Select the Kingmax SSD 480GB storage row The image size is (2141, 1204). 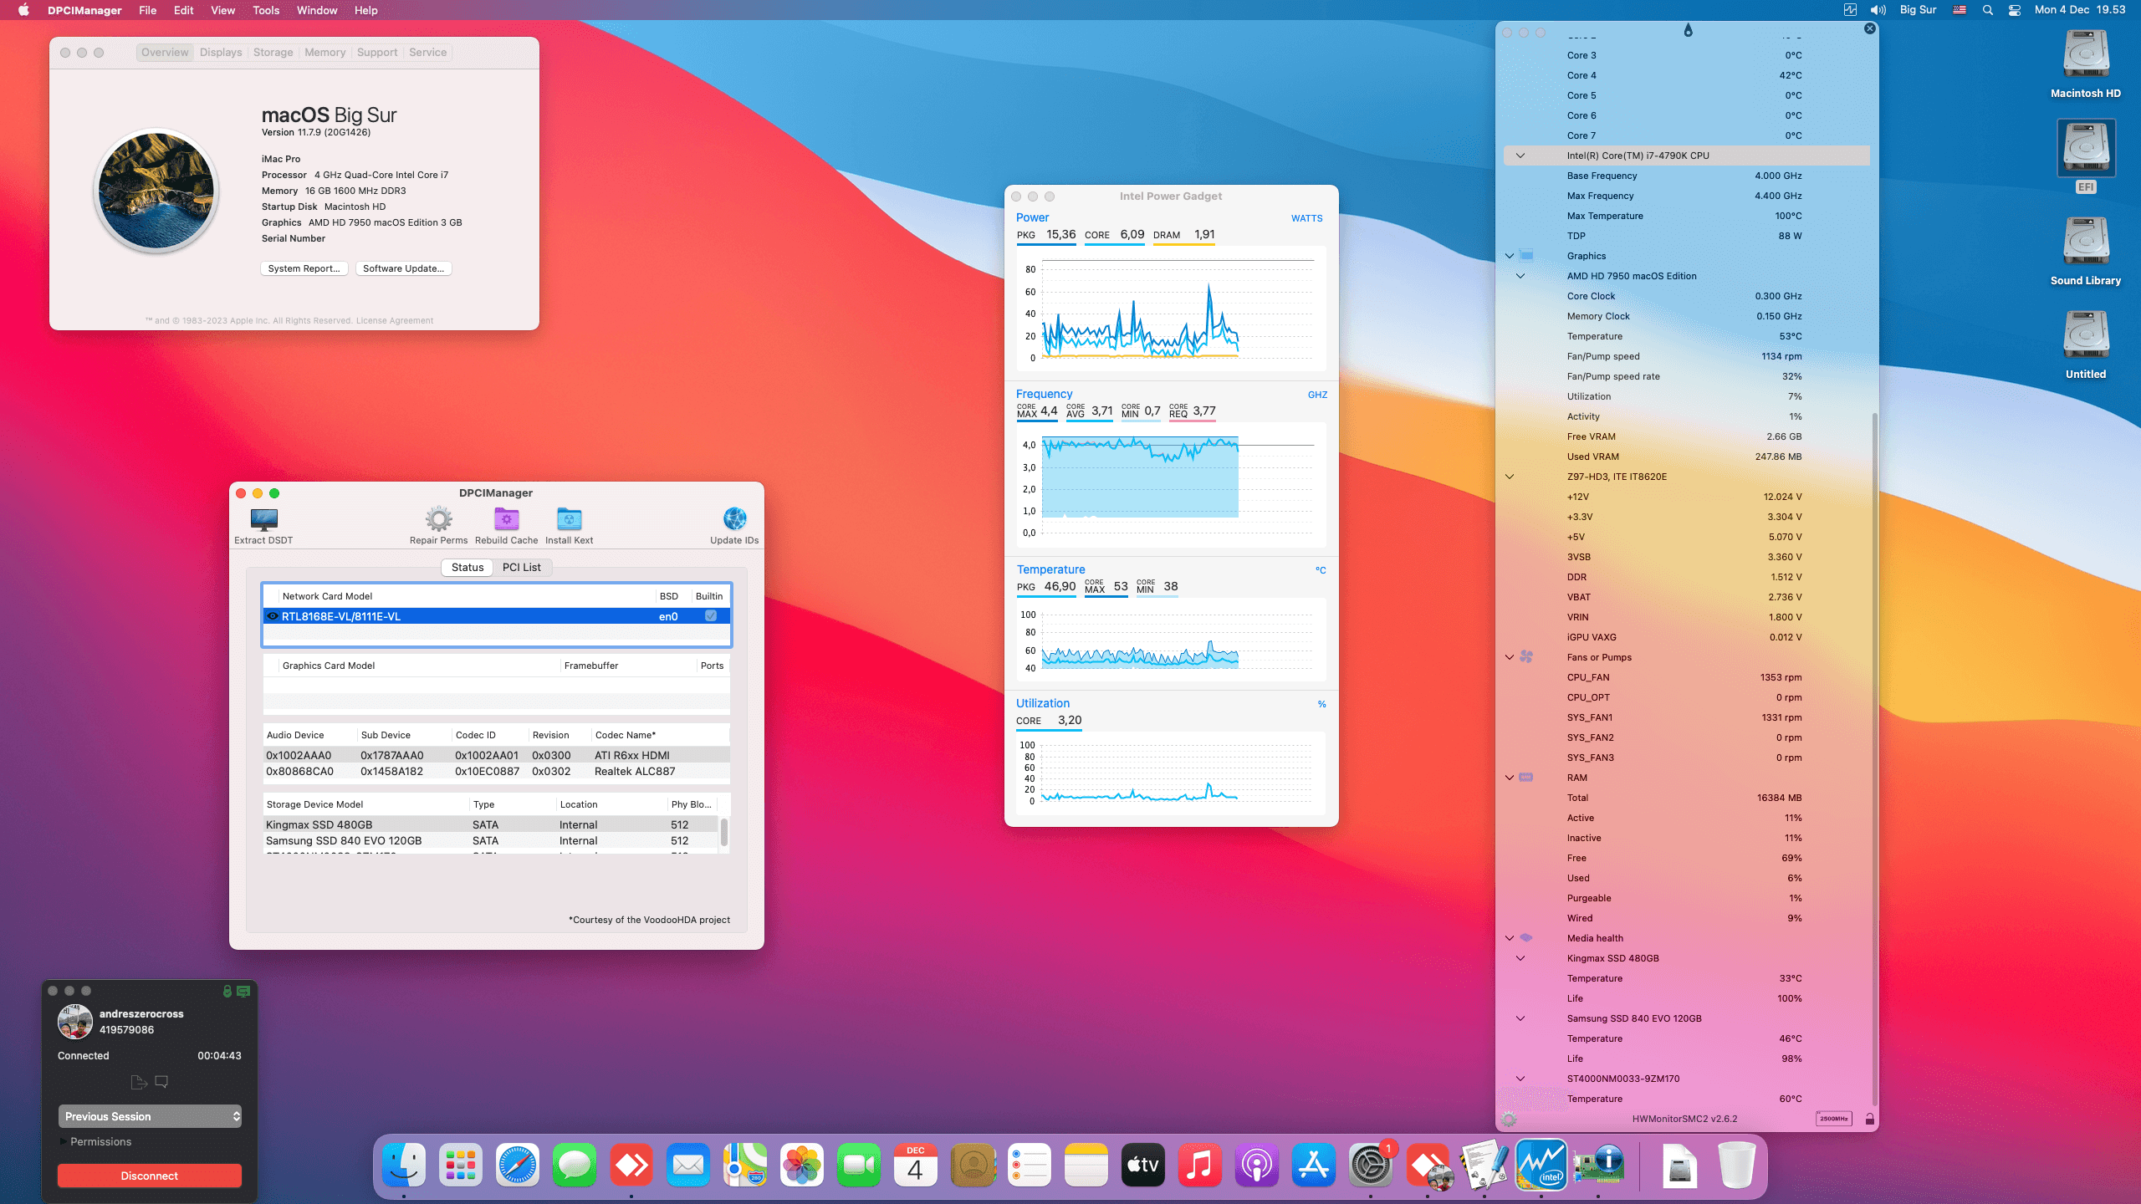tap(491, 824)
